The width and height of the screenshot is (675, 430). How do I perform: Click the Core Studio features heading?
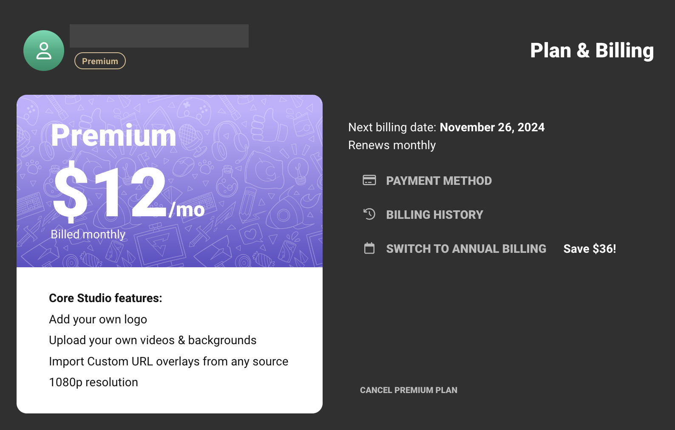105,298
